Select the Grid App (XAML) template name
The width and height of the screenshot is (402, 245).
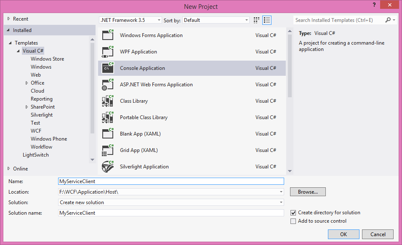[138, 150]
